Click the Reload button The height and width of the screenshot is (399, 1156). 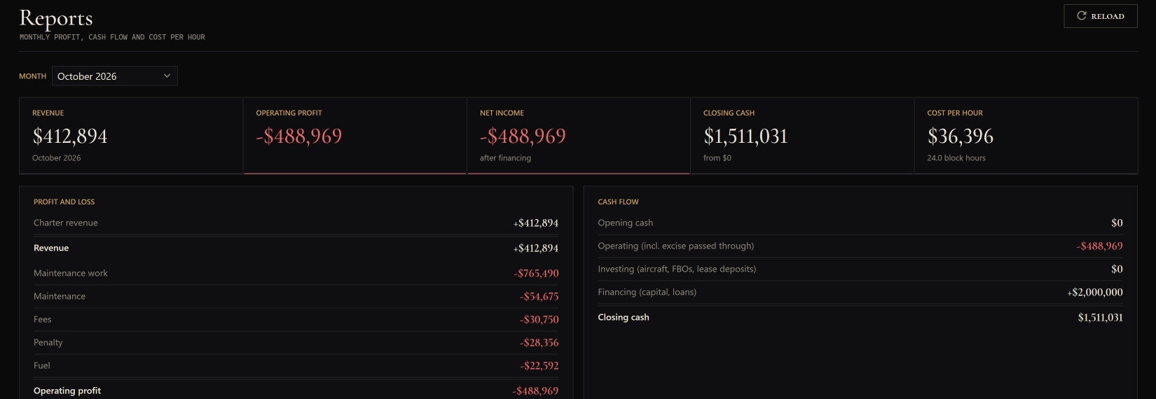pos(1100,16)
